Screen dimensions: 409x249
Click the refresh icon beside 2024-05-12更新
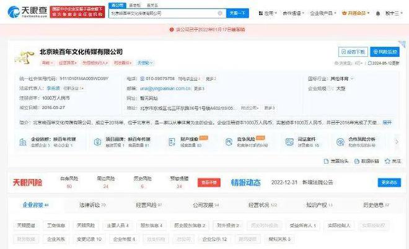click(x=369, y=63)
